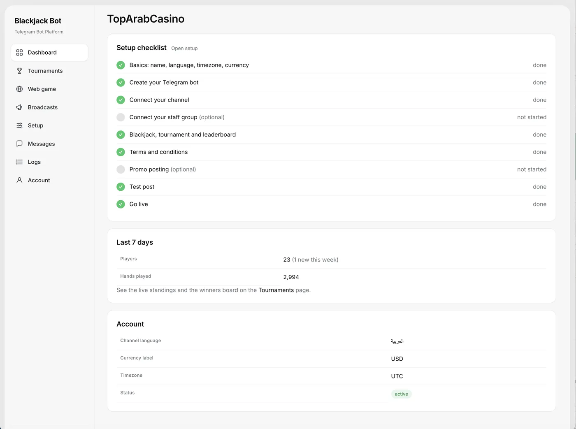Open the Web game section
Screen dimensions: 576x429
pos(49,89)
